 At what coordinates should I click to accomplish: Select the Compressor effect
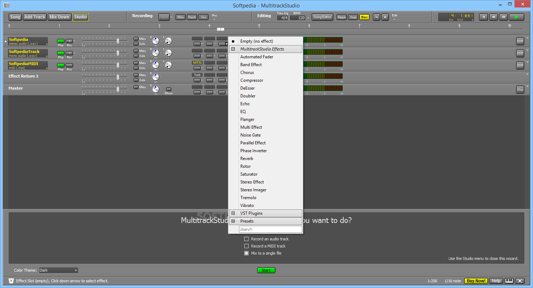coord(252,80)
